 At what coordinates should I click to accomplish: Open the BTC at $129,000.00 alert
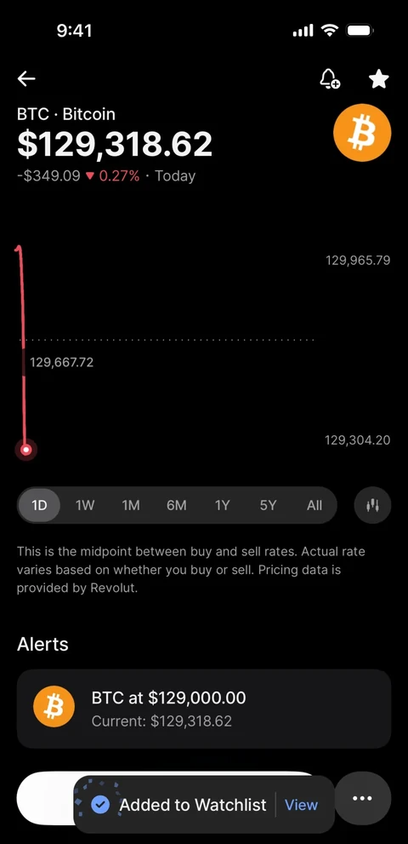pos(204,709)
